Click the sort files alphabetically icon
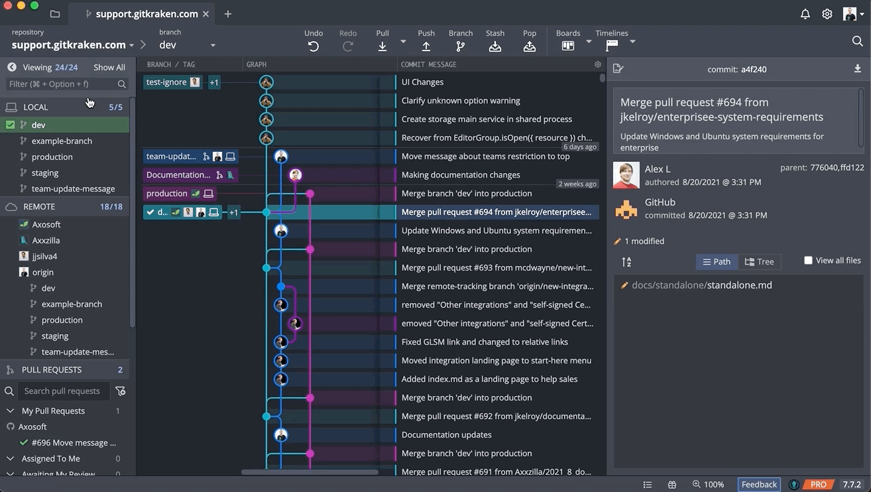This screenshot has width=871, height=492. pos(626,262)
